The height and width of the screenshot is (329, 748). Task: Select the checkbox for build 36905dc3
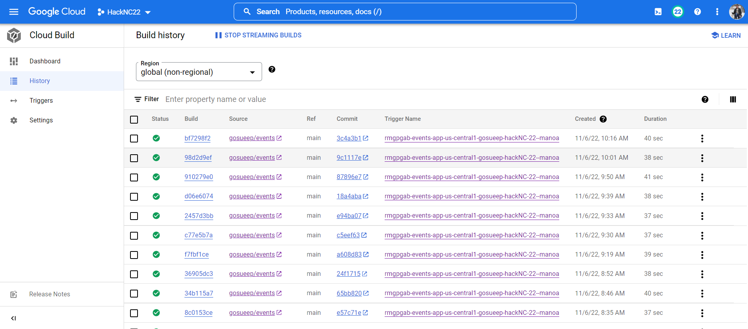(x=134, y=274)
